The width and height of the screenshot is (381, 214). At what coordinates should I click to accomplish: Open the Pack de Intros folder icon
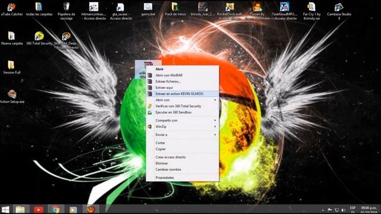175,10
